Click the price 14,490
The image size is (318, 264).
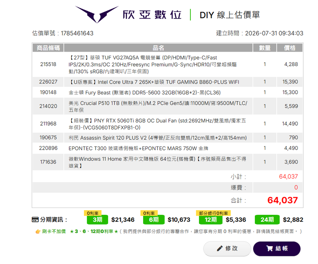290,124
